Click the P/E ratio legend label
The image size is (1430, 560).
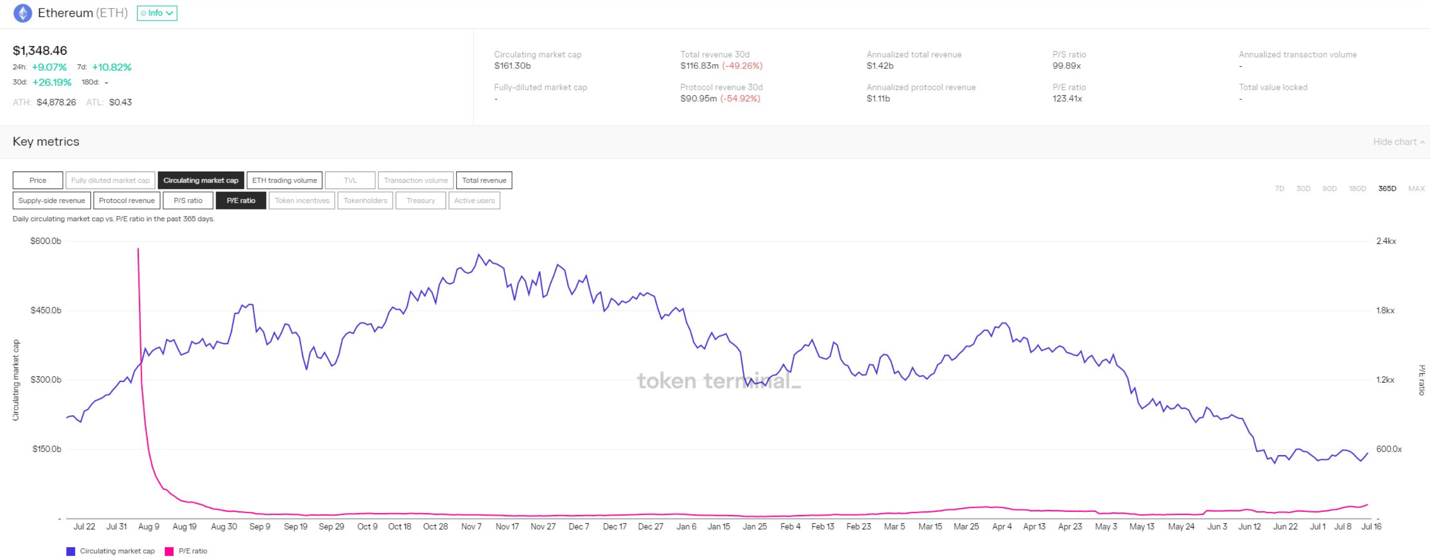193,551
